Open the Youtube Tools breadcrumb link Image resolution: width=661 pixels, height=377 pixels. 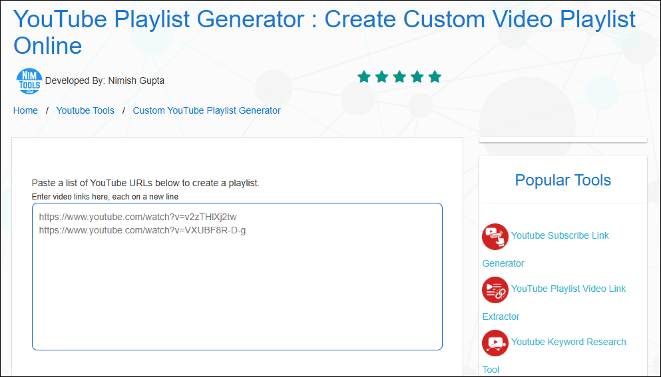85,111
